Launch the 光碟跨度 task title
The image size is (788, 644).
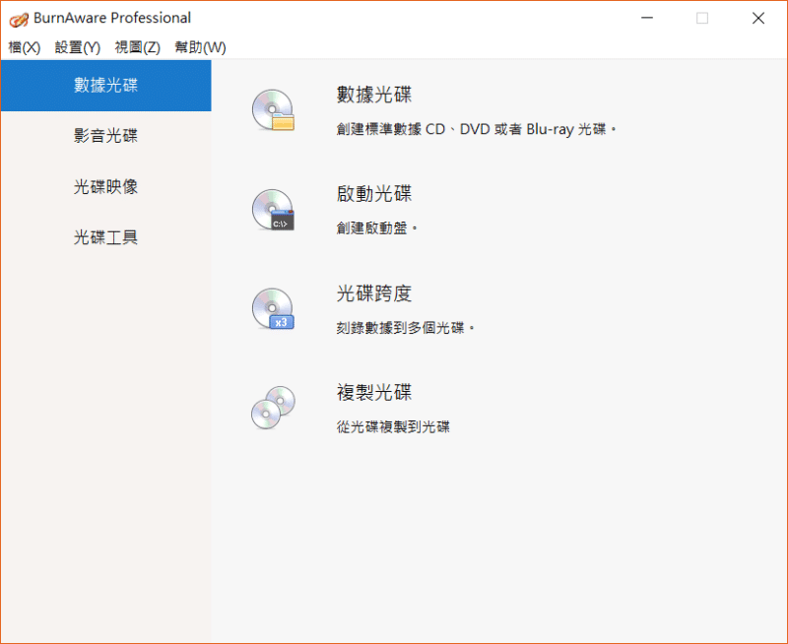click(374, 293)
